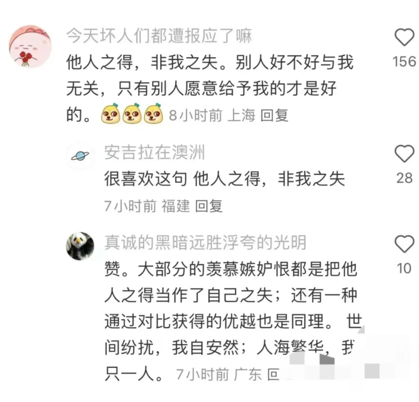419x402 pixels.
Task: Open username 安吉拉在澳洲
Action: click(154, 152)
